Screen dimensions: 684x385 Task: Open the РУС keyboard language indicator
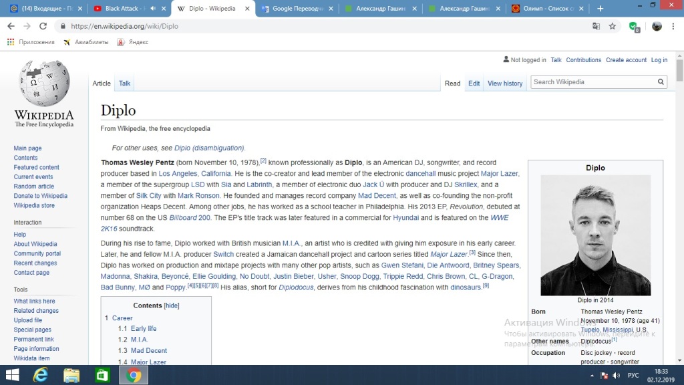coord(633,376)
